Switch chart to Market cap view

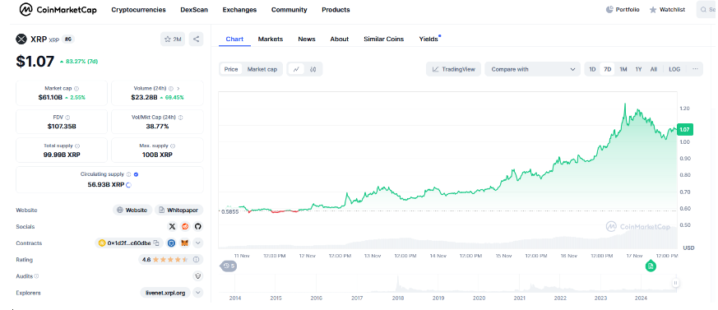tap(262, 69)
